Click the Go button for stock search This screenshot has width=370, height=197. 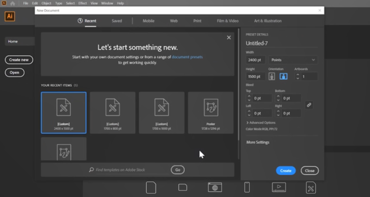point(178,170)
